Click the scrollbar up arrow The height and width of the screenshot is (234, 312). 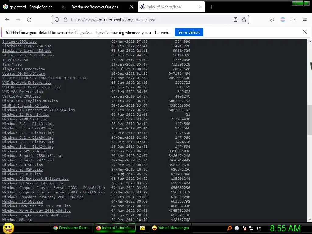[310, 41]
